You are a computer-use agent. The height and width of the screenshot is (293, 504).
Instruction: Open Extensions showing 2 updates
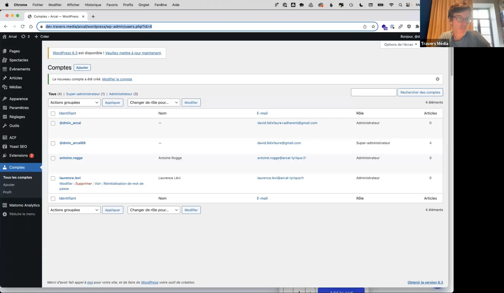[18, 155]
